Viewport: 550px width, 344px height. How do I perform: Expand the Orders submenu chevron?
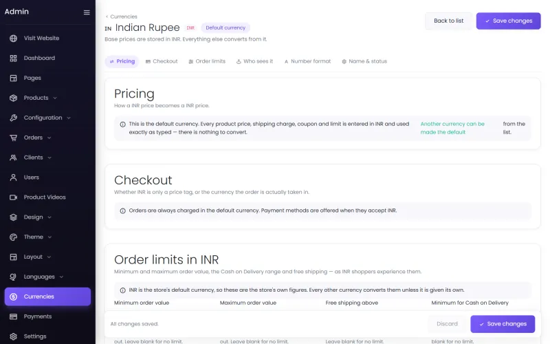point(49,138)
